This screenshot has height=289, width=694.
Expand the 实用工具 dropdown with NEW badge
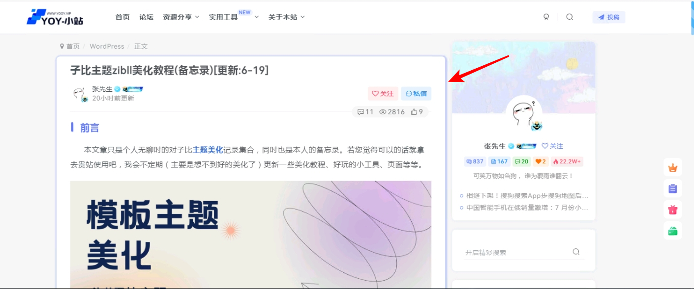[224, 17]
